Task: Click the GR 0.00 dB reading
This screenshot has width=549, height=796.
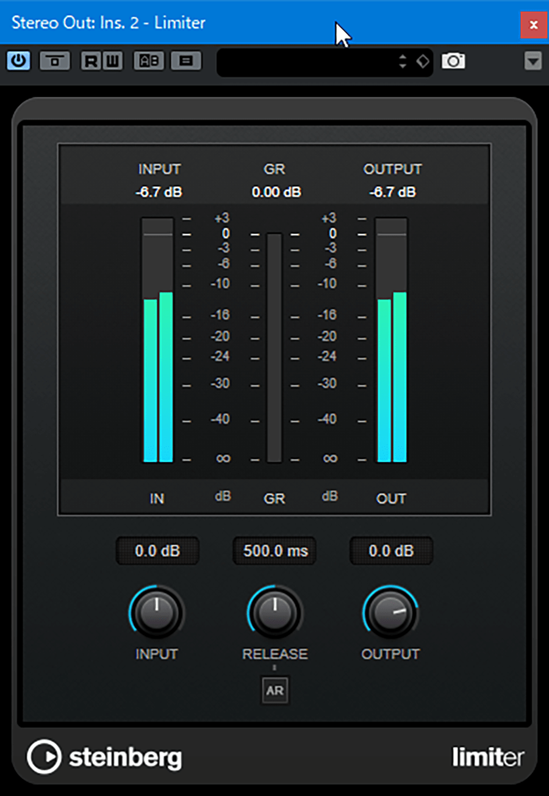Action: click(276, 192)
